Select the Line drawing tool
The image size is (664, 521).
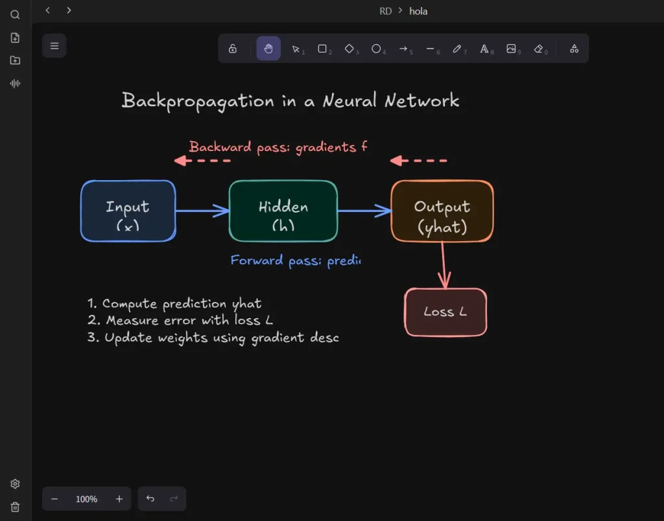coord(430,49)
